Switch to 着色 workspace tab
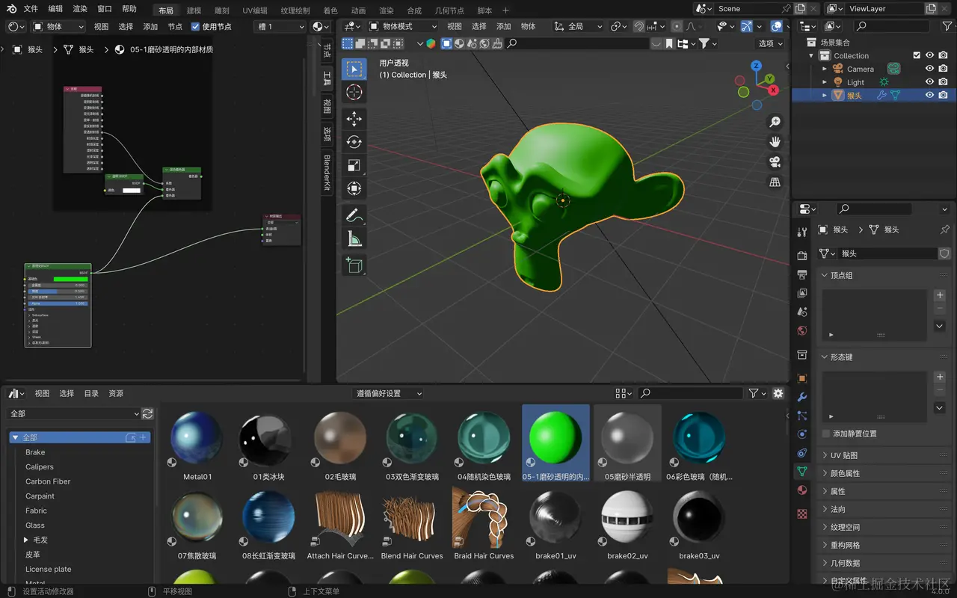The image size is (957, 598). click(x=330, y=10)
